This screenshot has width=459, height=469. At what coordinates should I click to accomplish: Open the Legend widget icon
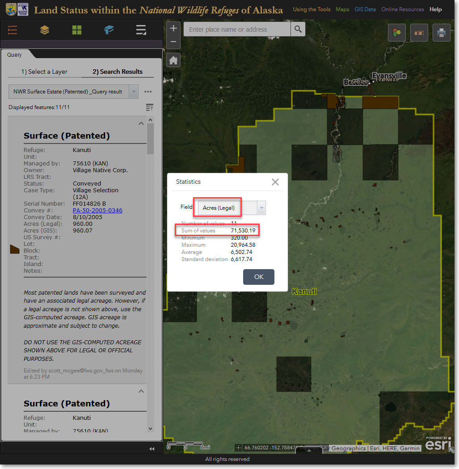(13, 30)
